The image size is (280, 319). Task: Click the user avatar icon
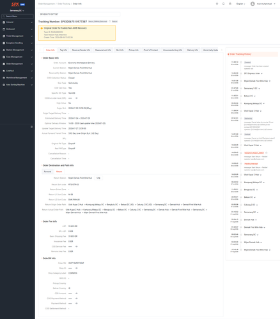(x=253, y=4)
